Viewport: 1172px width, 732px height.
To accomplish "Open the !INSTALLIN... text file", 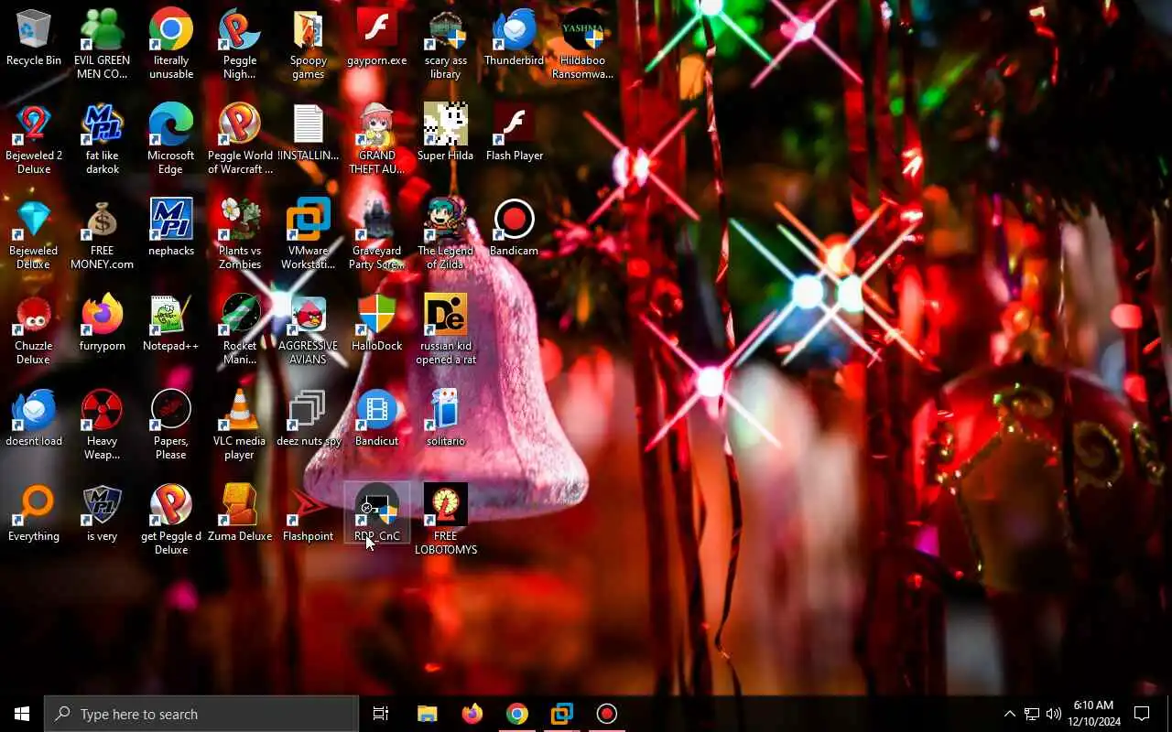I will tap(309, 134).
